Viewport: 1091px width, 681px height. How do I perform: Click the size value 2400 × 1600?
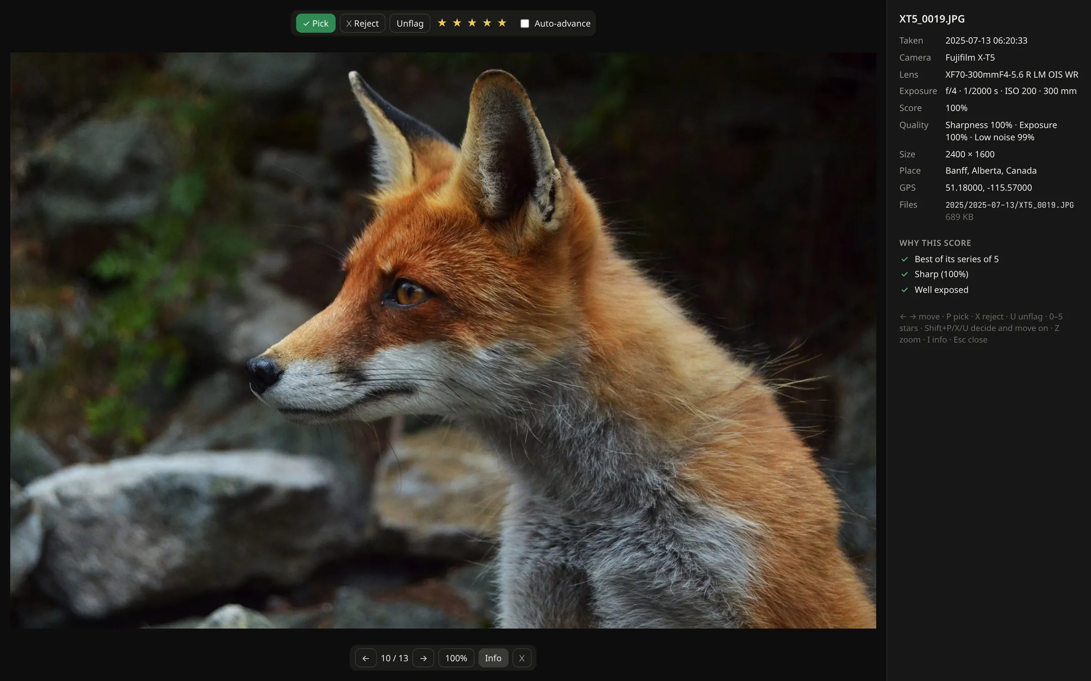tap(970, 154)
